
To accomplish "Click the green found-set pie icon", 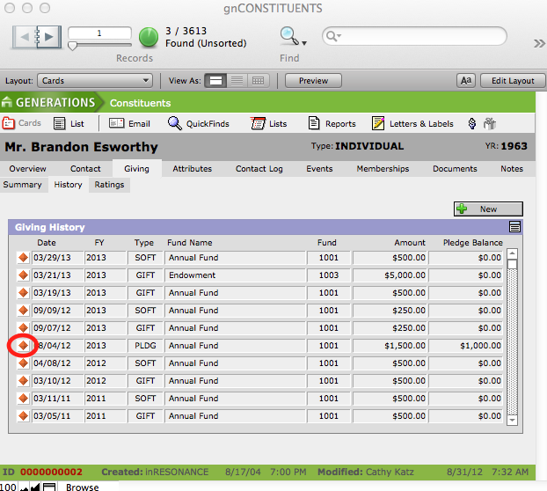I will 150,37.
